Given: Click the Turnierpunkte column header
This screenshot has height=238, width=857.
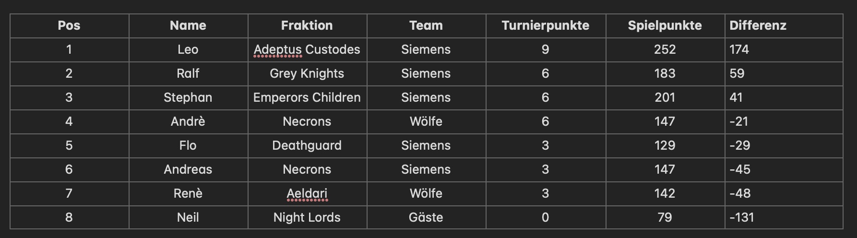Looking at the screenshot, I should (546, 25).
